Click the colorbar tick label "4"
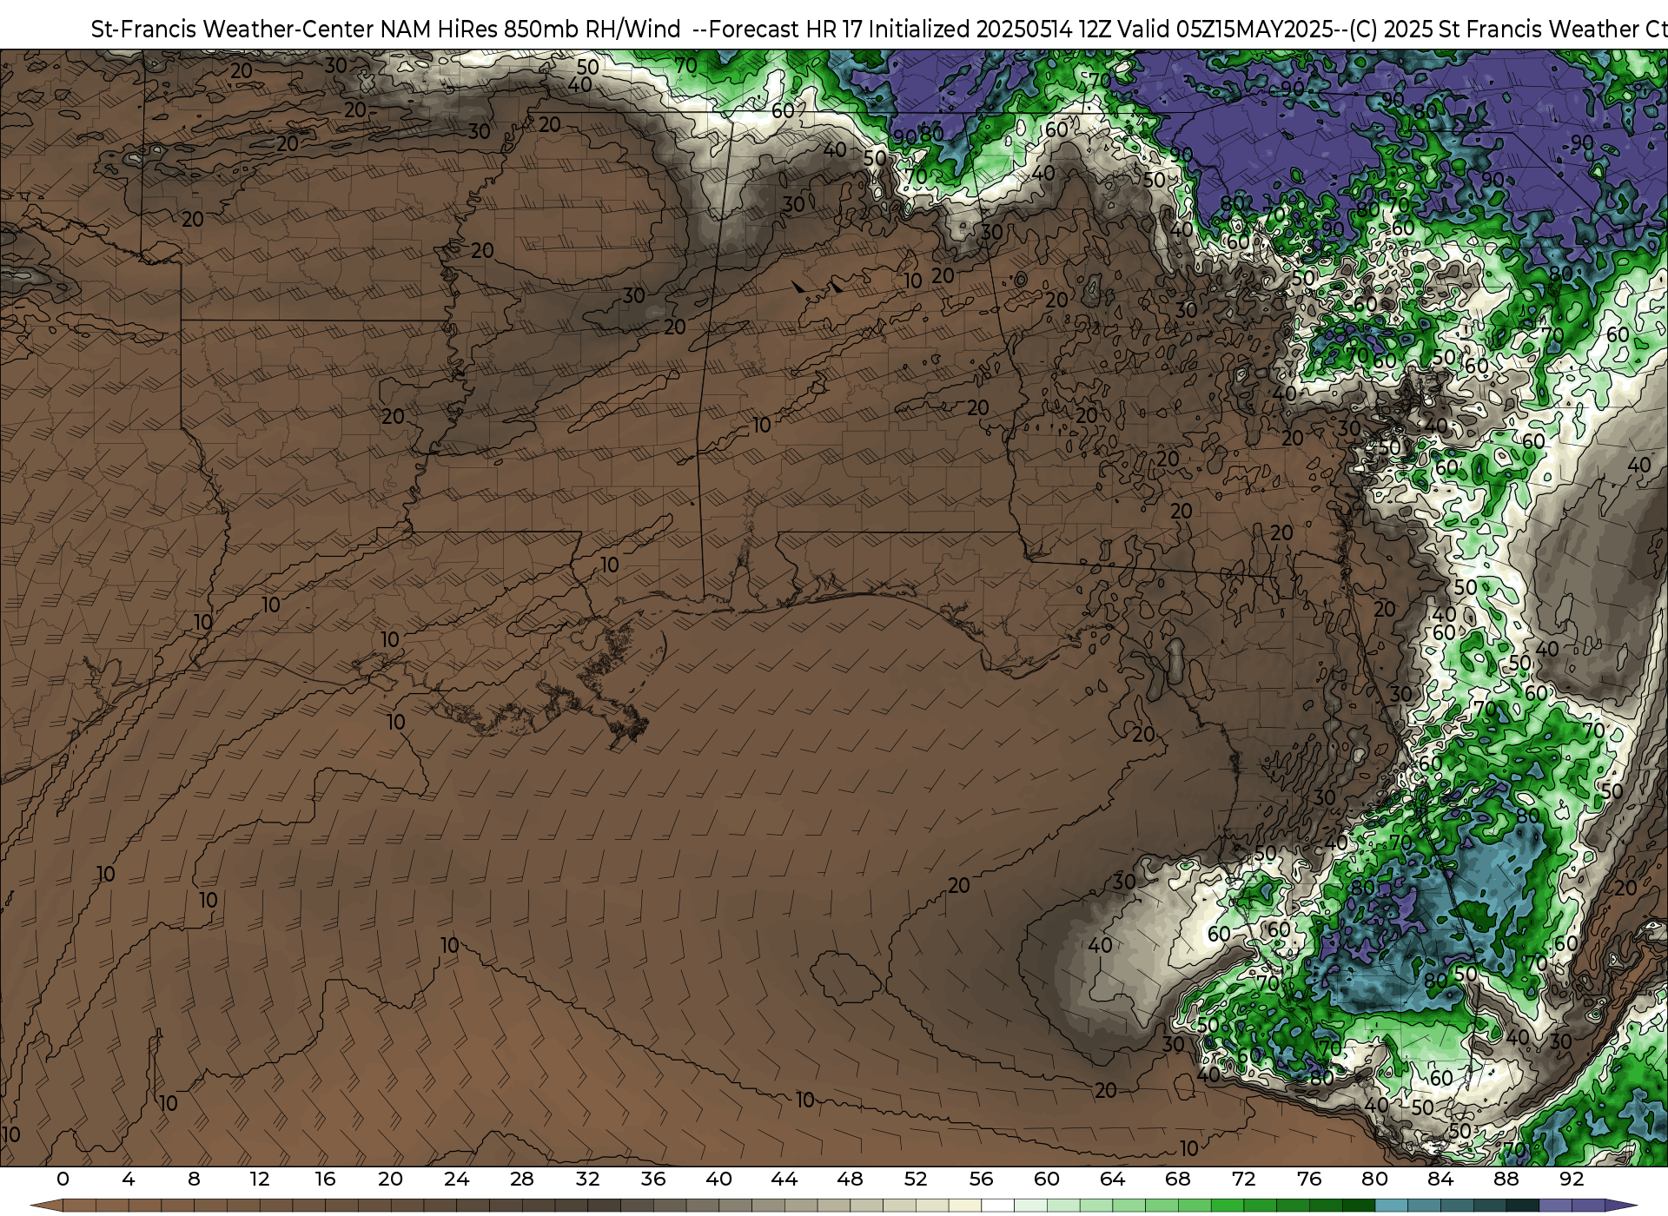Screen dimensions: 1668x1216 [x=129, y=1180]
